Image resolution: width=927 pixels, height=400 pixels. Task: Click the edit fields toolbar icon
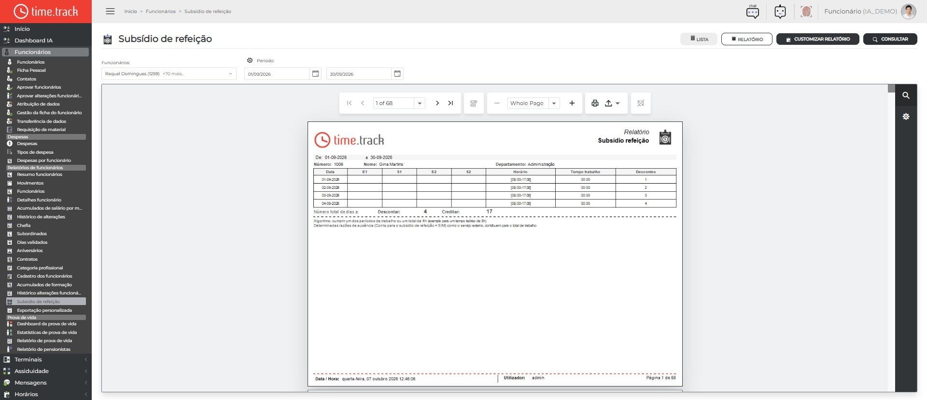[x=474, y=103]
